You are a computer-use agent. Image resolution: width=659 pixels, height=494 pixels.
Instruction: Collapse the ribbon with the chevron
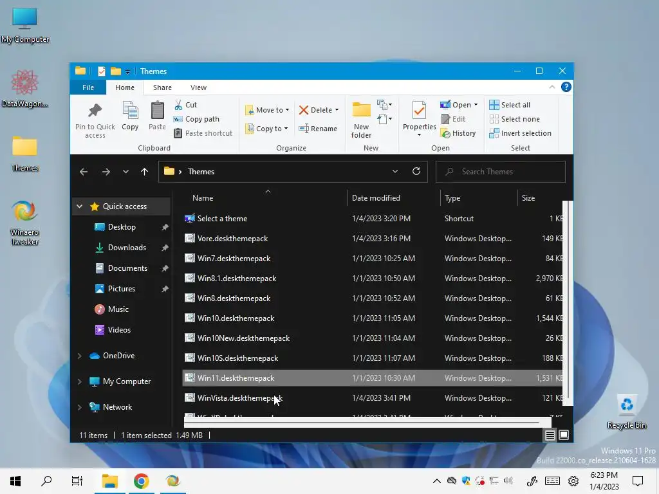coord(552,87)
